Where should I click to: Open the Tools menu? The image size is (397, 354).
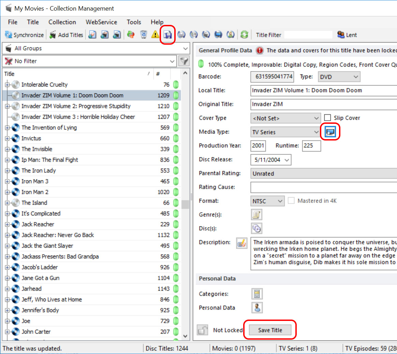(x=134, y=22)
